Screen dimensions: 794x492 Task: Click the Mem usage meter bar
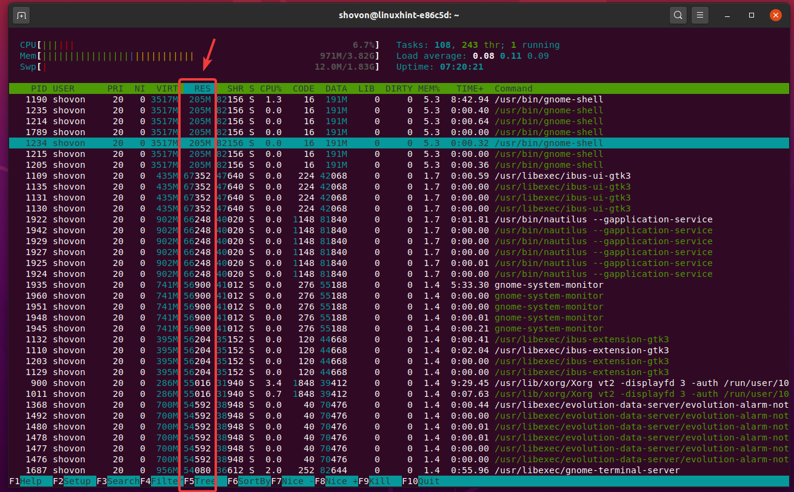click(x=200, y=56)
